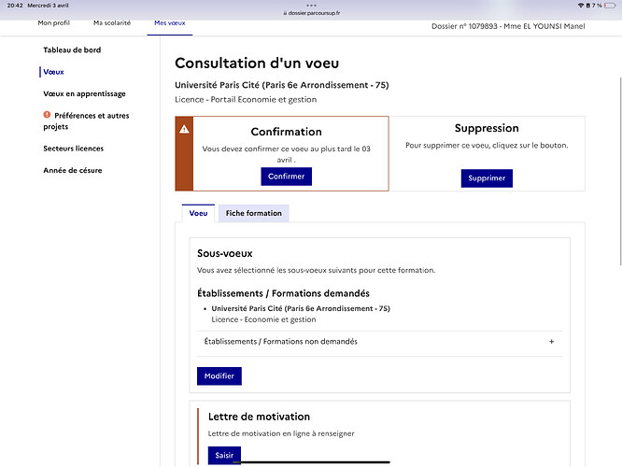Click the warning triangle icon in Confirmation box
The image size is (622, 467).
point(184,129)
